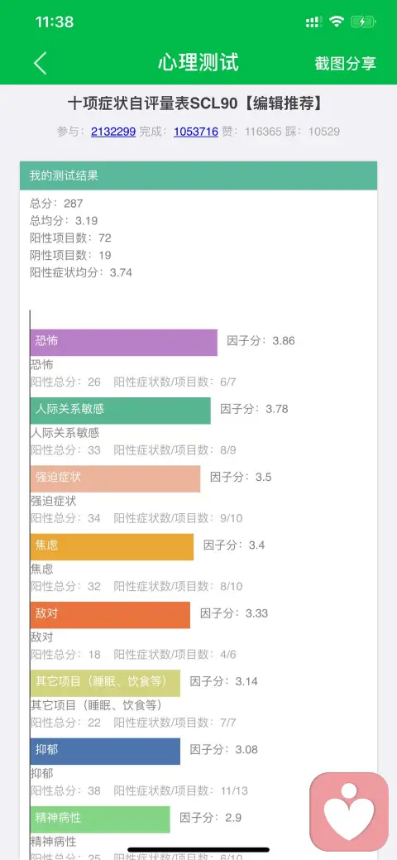
Task: Click the 心理测试 page title
Action: [x=198, y=63]
